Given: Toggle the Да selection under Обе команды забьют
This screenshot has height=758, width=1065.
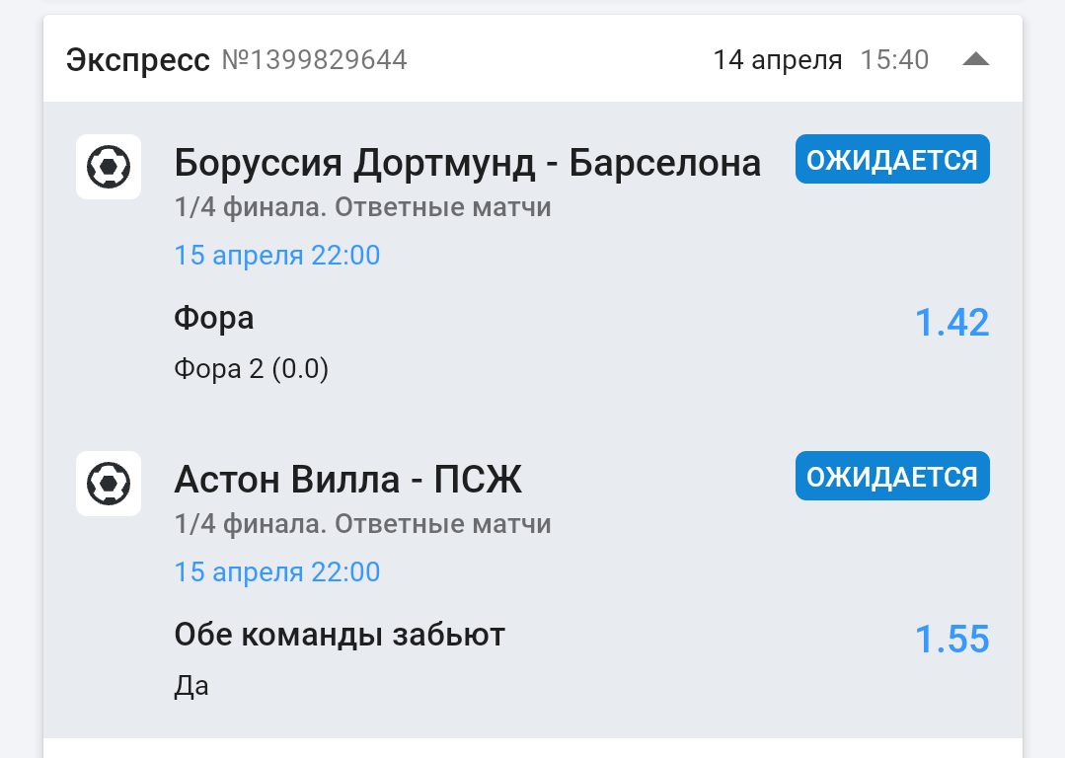Looking at the screenshot, I should pyautogui.click(x=191, y=685).
